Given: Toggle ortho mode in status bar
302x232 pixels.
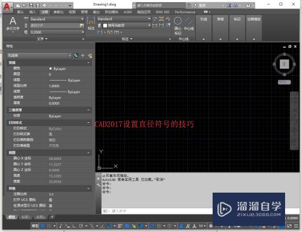Looking at the screenshot, I should click(x=74, y=226).
